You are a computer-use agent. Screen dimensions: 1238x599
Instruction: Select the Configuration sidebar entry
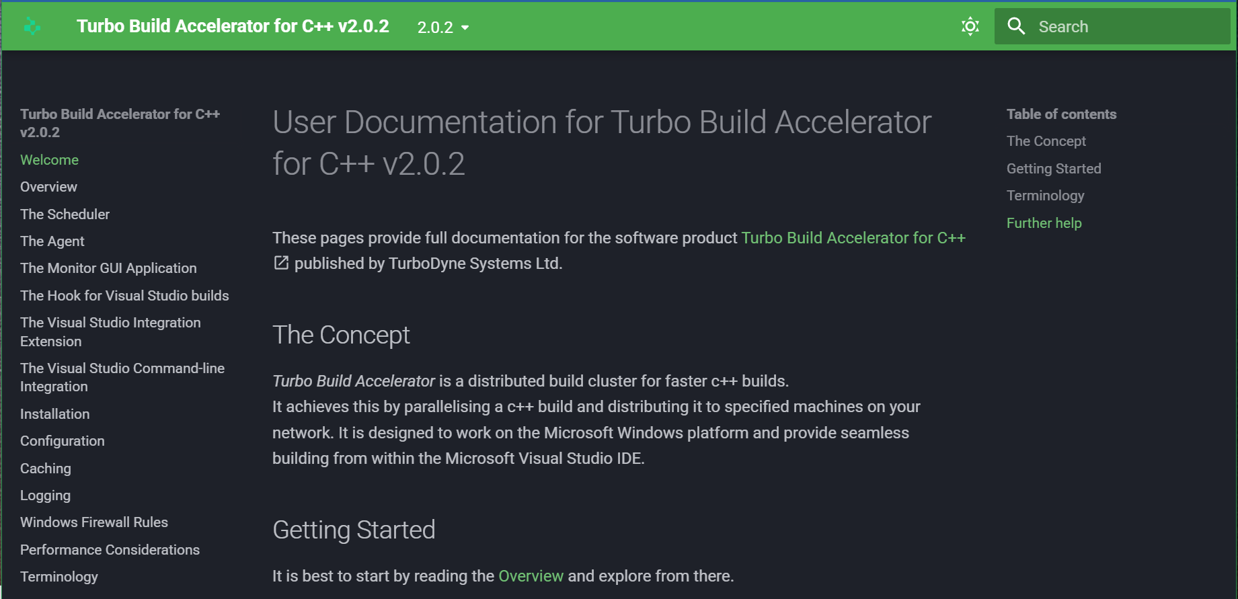click(62, 441)
